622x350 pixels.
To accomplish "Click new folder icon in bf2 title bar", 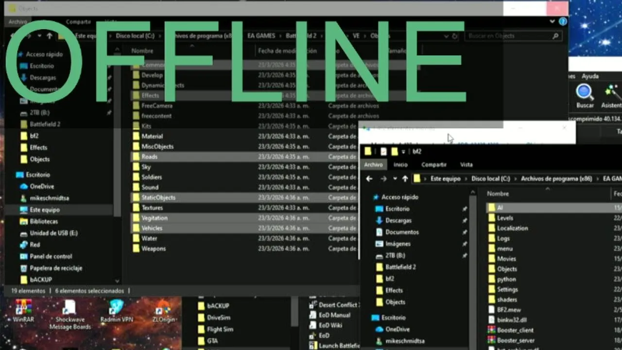I will [395, 152].
